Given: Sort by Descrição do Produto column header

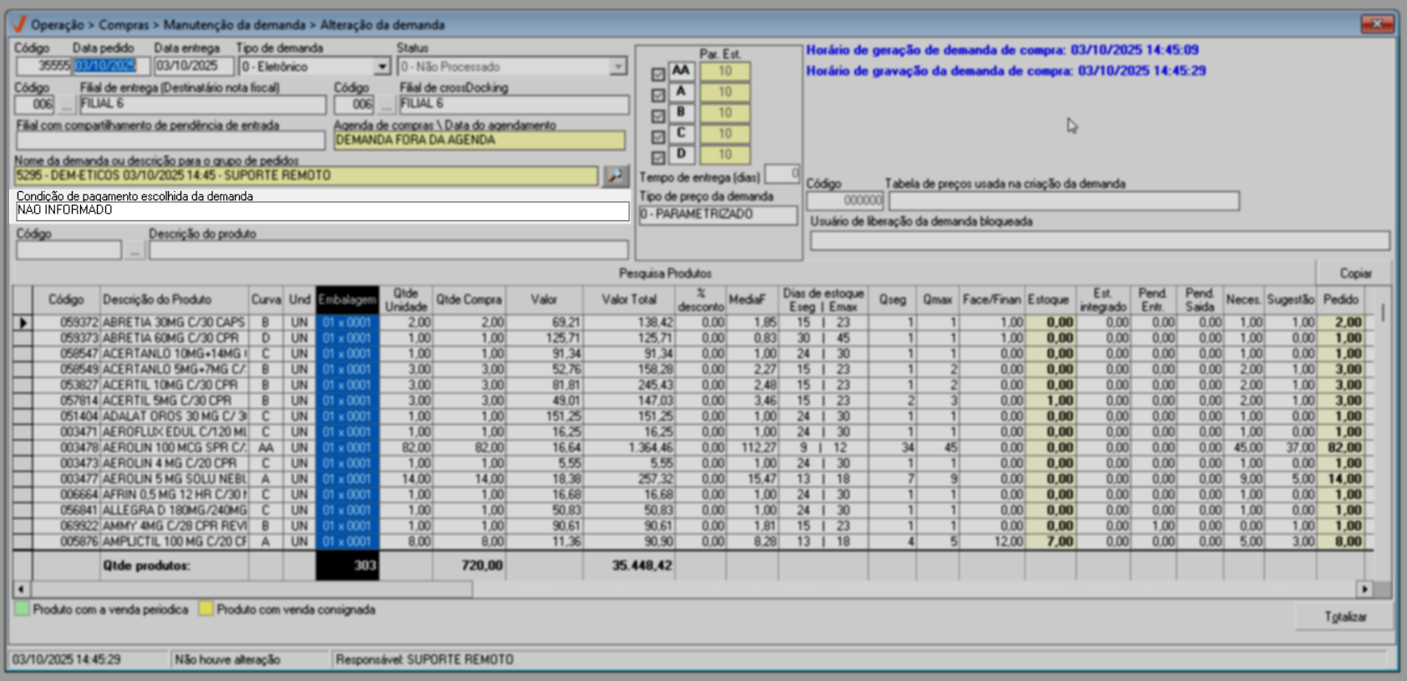Looking at the screenshot, I should (x=157, y=300).
